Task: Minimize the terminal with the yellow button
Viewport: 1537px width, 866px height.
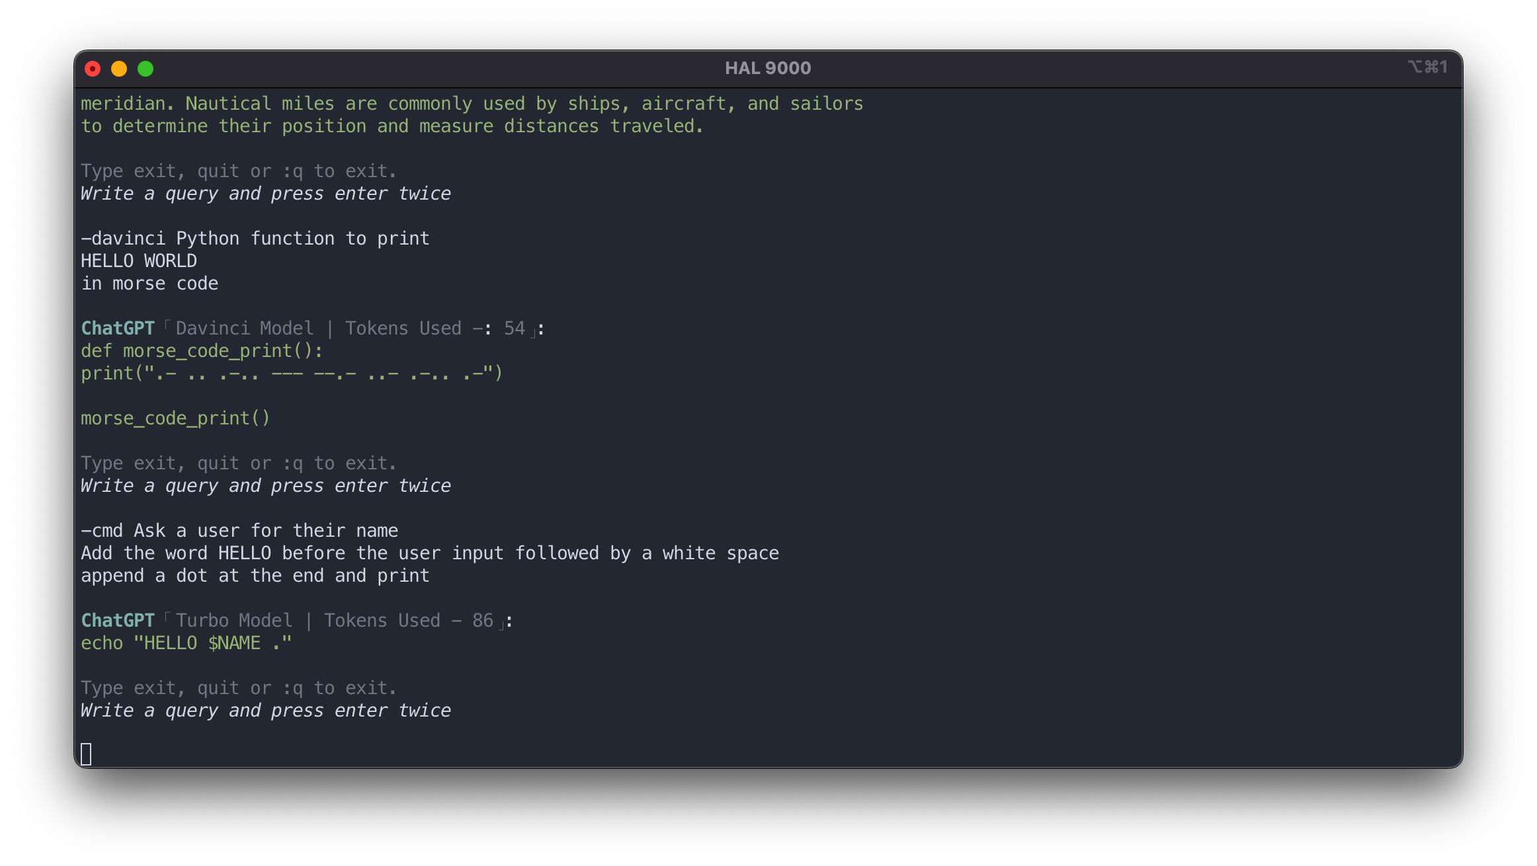Action: [119, 69]
